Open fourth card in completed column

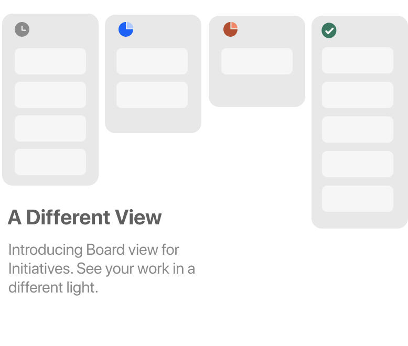[x=358, y=164]
